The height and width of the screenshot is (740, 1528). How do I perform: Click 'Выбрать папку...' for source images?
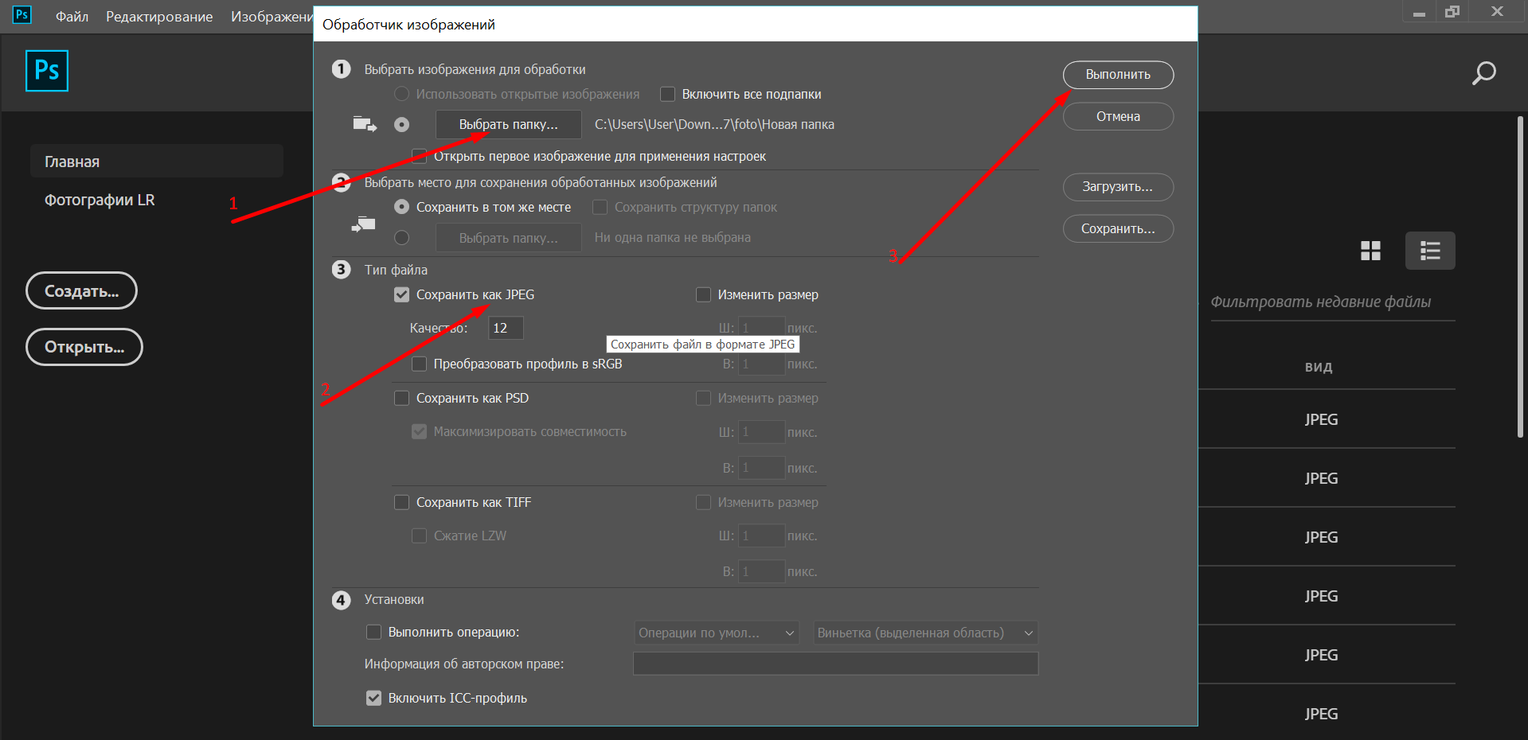(x=508, y=124)
